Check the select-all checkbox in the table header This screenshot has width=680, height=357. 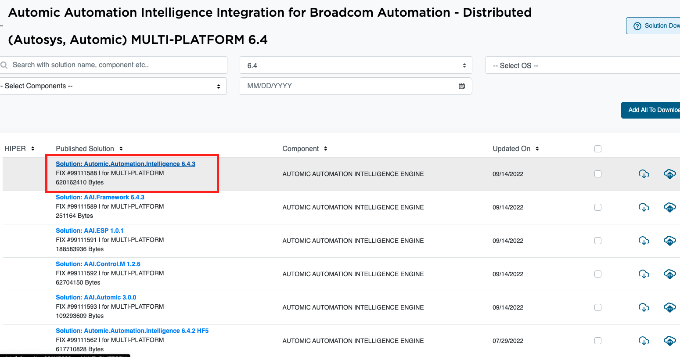click(597, 148)
